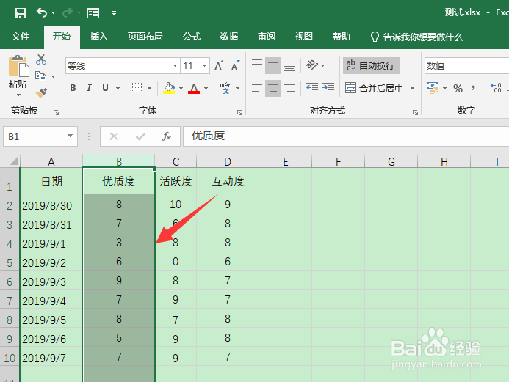509x382 pixels.
Task: Open the fill color dropdown arrow
Action: coord(181,88)
